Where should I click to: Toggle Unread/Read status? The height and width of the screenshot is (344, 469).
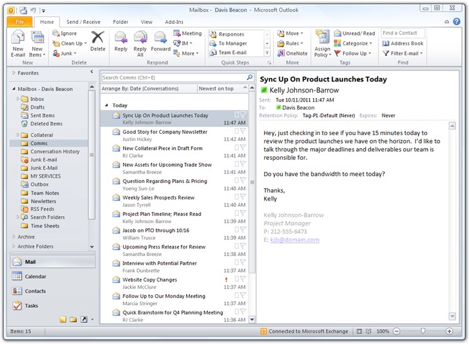(355, 33)
